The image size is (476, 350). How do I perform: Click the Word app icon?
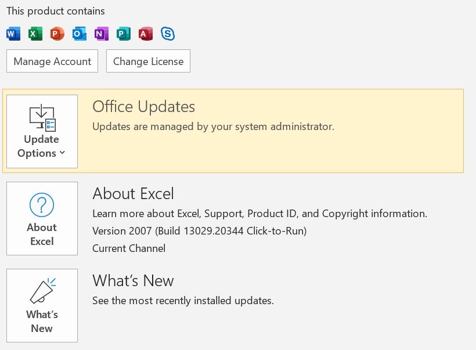13,34
